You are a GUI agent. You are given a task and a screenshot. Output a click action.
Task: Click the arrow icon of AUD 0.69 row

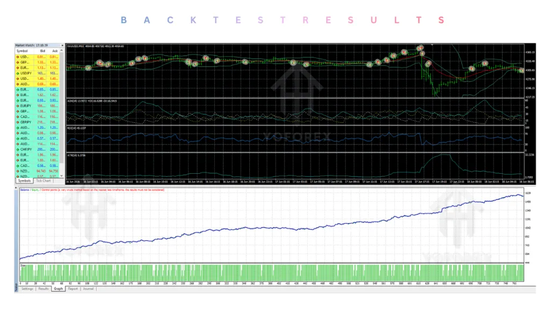coord(18,84)
